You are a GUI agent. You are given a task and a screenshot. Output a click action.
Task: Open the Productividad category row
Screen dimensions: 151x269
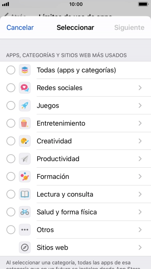coord(75,159)
